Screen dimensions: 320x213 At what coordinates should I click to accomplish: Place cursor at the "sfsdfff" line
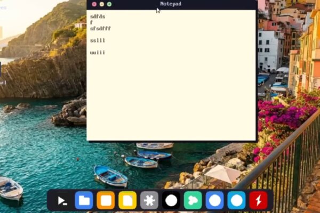(x=100, y=28)
